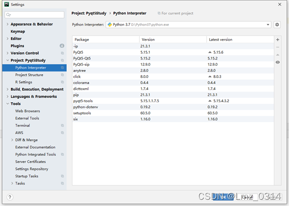289x206 pixels.
Task: Click the Latest version column header
Action: pos(240,40)
